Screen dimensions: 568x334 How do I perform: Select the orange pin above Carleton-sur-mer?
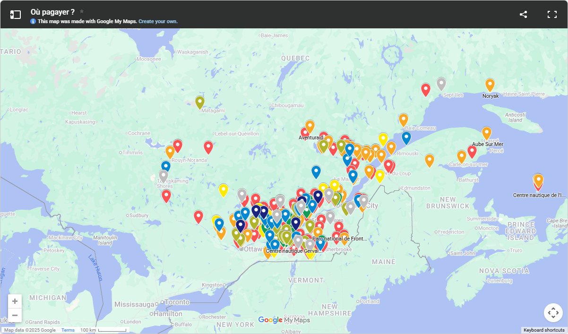click(x=462, y=157)
